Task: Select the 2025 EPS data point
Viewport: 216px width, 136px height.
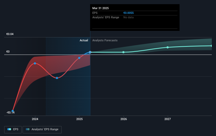Action: 79,58
